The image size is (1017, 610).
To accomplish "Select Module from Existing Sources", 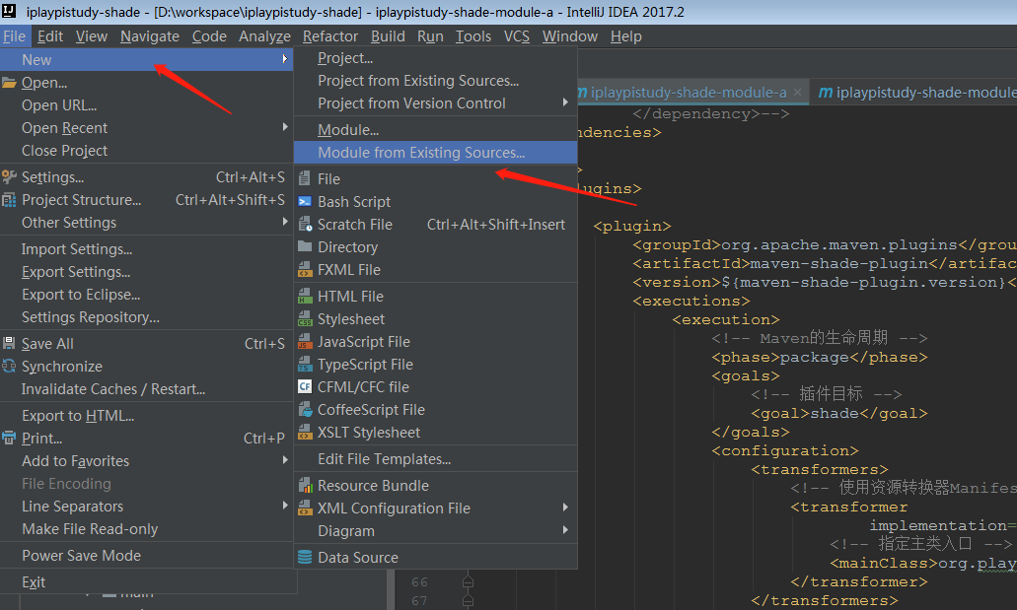I will click(435, 153).
